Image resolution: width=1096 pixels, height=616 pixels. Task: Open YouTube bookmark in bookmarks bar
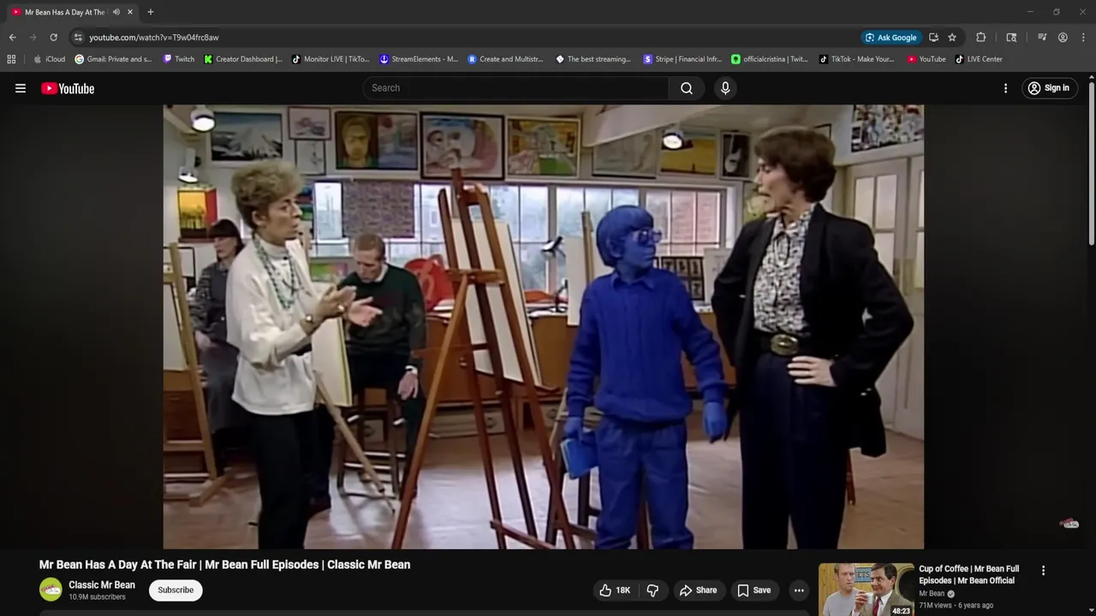[926, 59]
